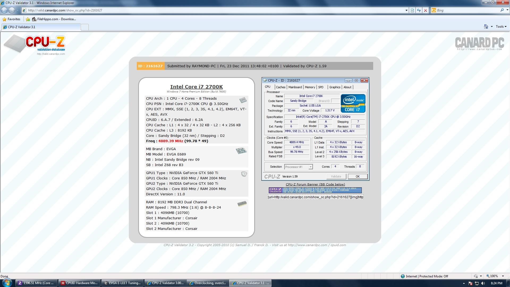Switch to the SPD tab in CPU-Z
Screen dimensions: 510x287
tap(321, 87)
